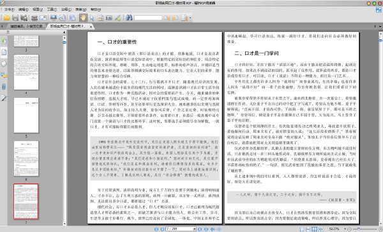
Task: Expand the zoom percentage dropdown
Action: (x=345, y=229)
